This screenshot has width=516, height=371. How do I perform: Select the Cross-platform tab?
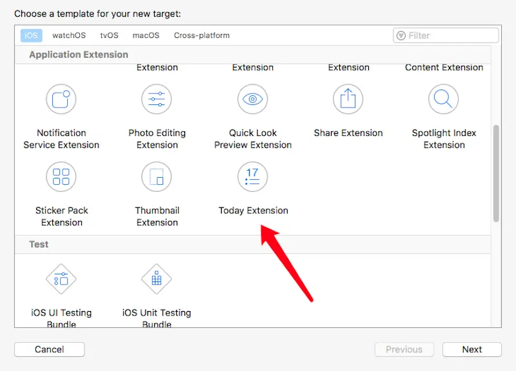(202, 35)
